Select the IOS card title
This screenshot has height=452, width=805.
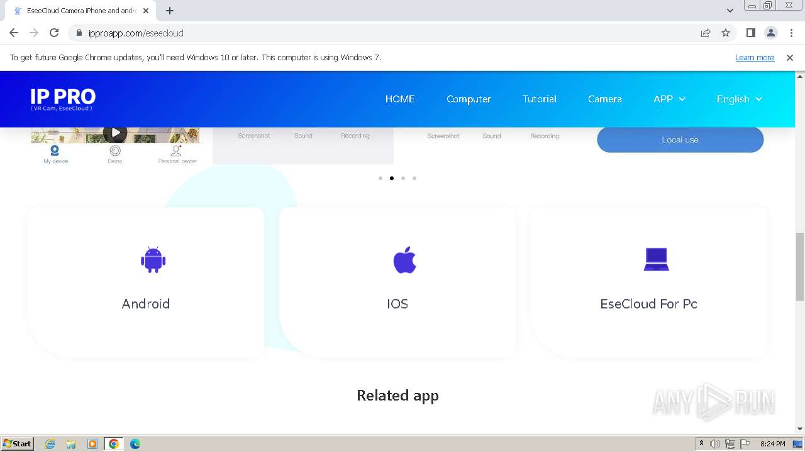(x=397, y=304)
